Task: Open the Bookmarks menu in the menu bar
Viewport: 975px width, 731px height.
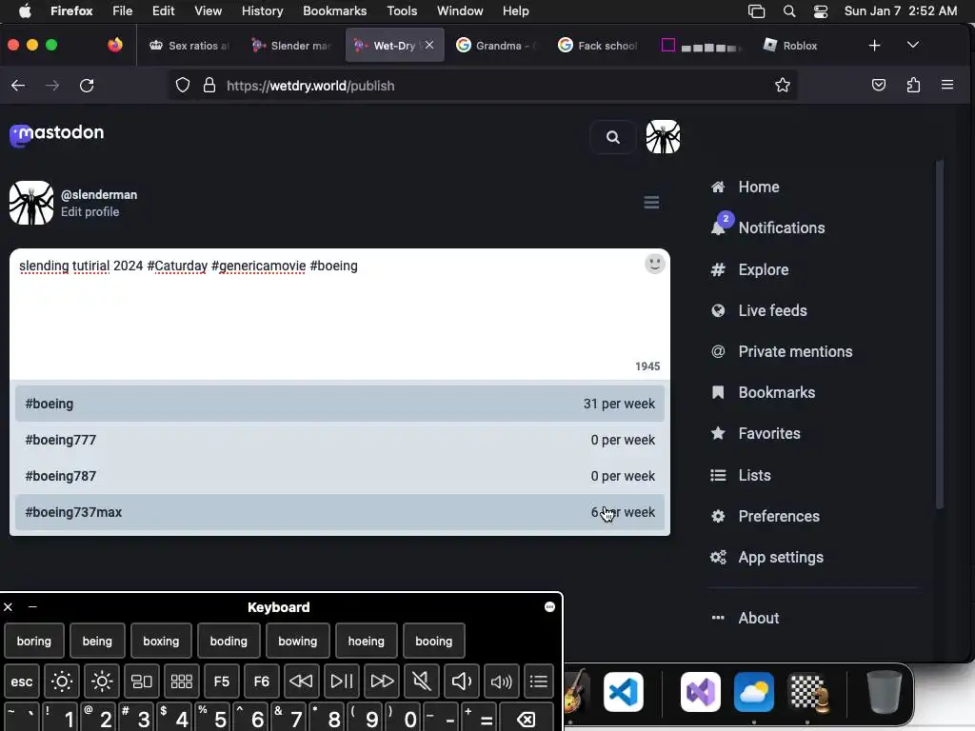Action: 334,11
